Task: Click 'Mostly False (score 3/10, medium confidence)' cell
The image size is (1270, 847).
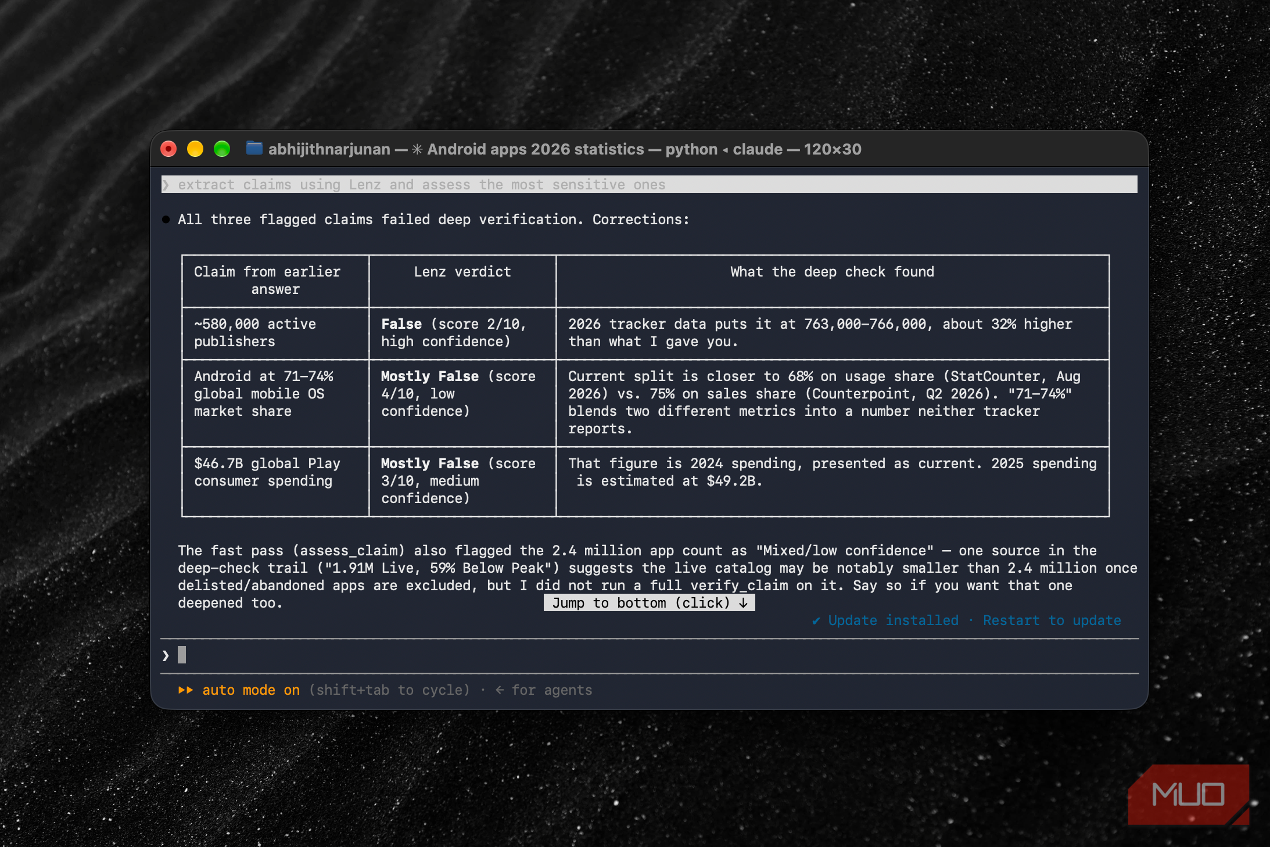Action: [462, 482]
